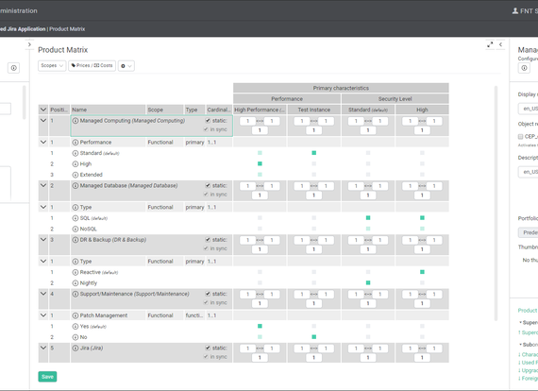538x391 pixels.
Task: Expand Product Matrix panel to fullscreen
Action: click(x=490, y=44)
